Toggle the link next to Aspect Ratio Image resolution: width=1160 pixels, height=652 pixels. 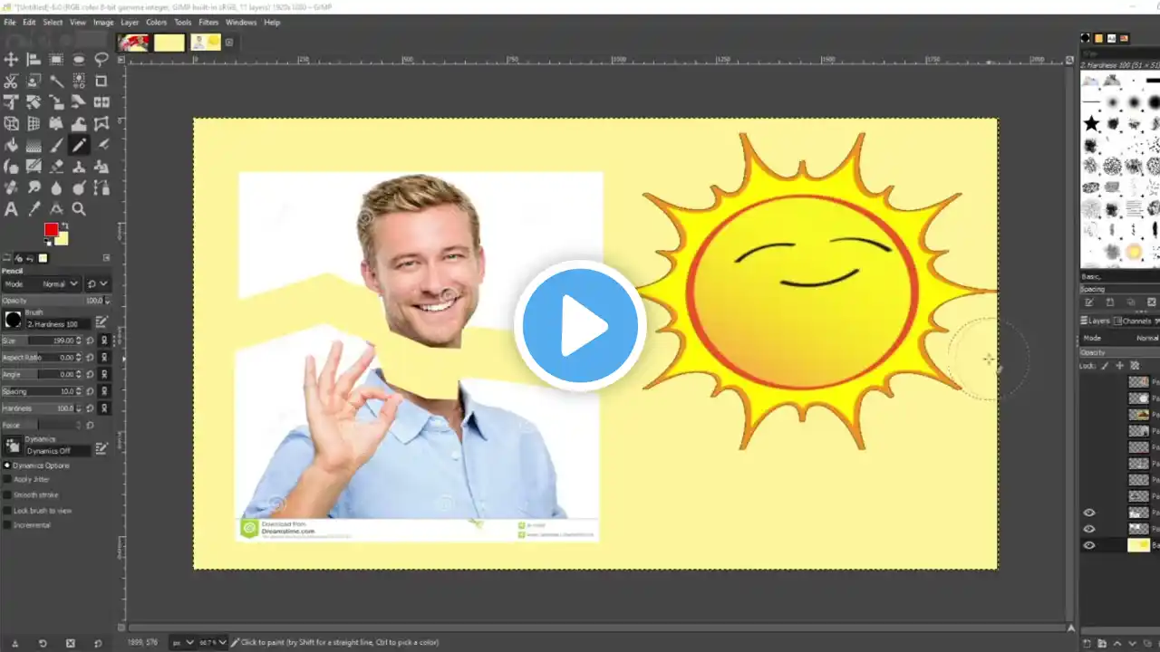tap(104, 358)
